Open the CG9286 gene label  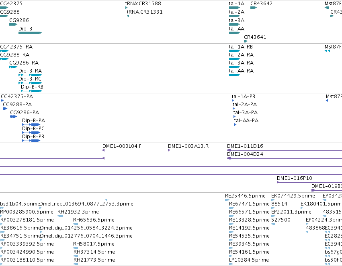coord(19,20)
